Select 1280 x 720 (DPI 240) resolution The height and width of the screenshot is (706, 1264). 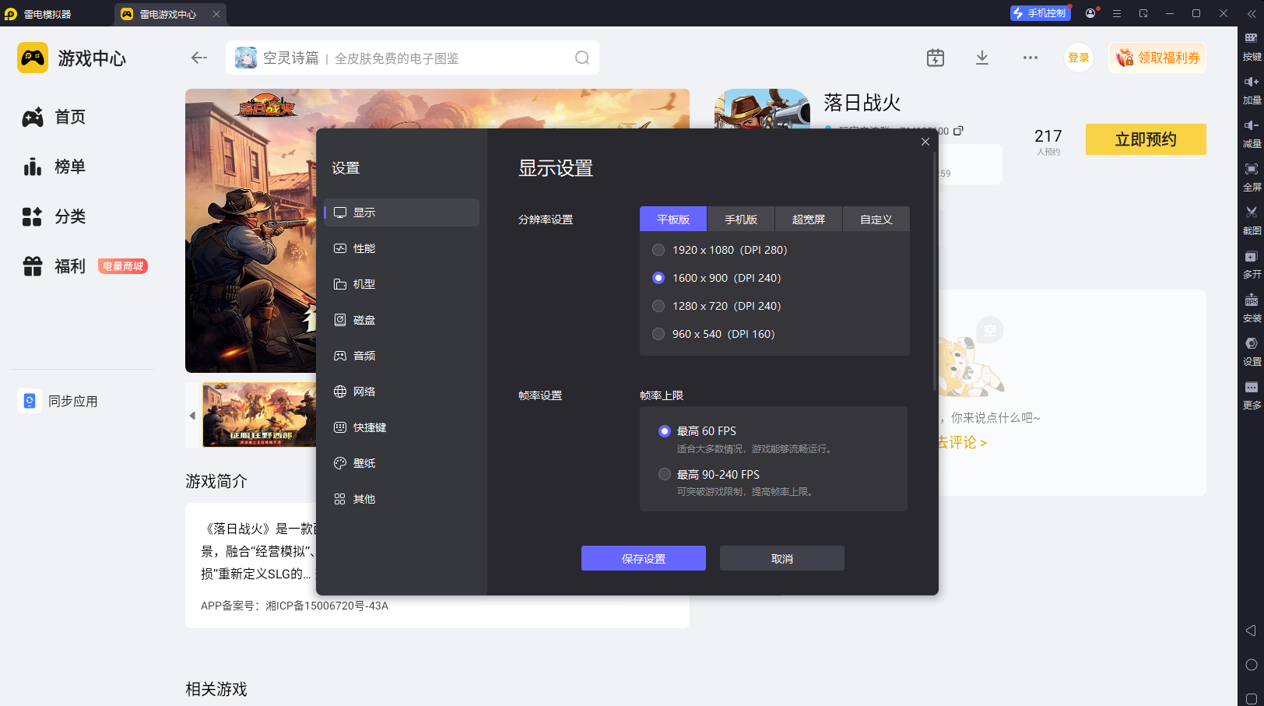(717, 306)
